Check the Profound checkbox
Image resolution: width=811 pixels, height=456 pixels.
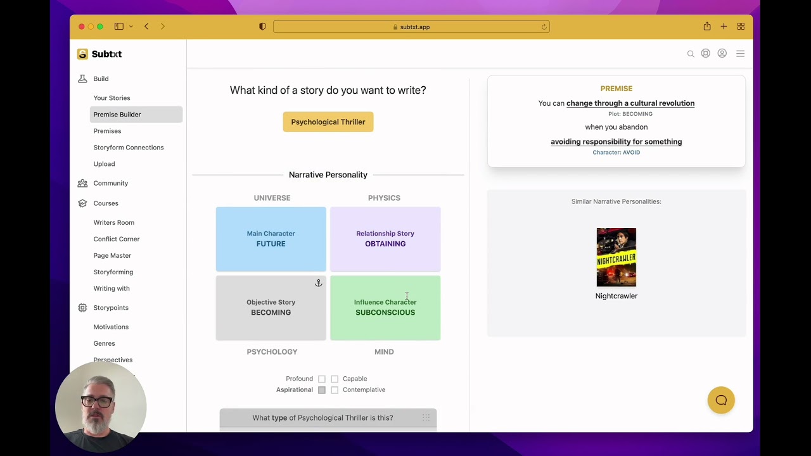click(322, 379)
